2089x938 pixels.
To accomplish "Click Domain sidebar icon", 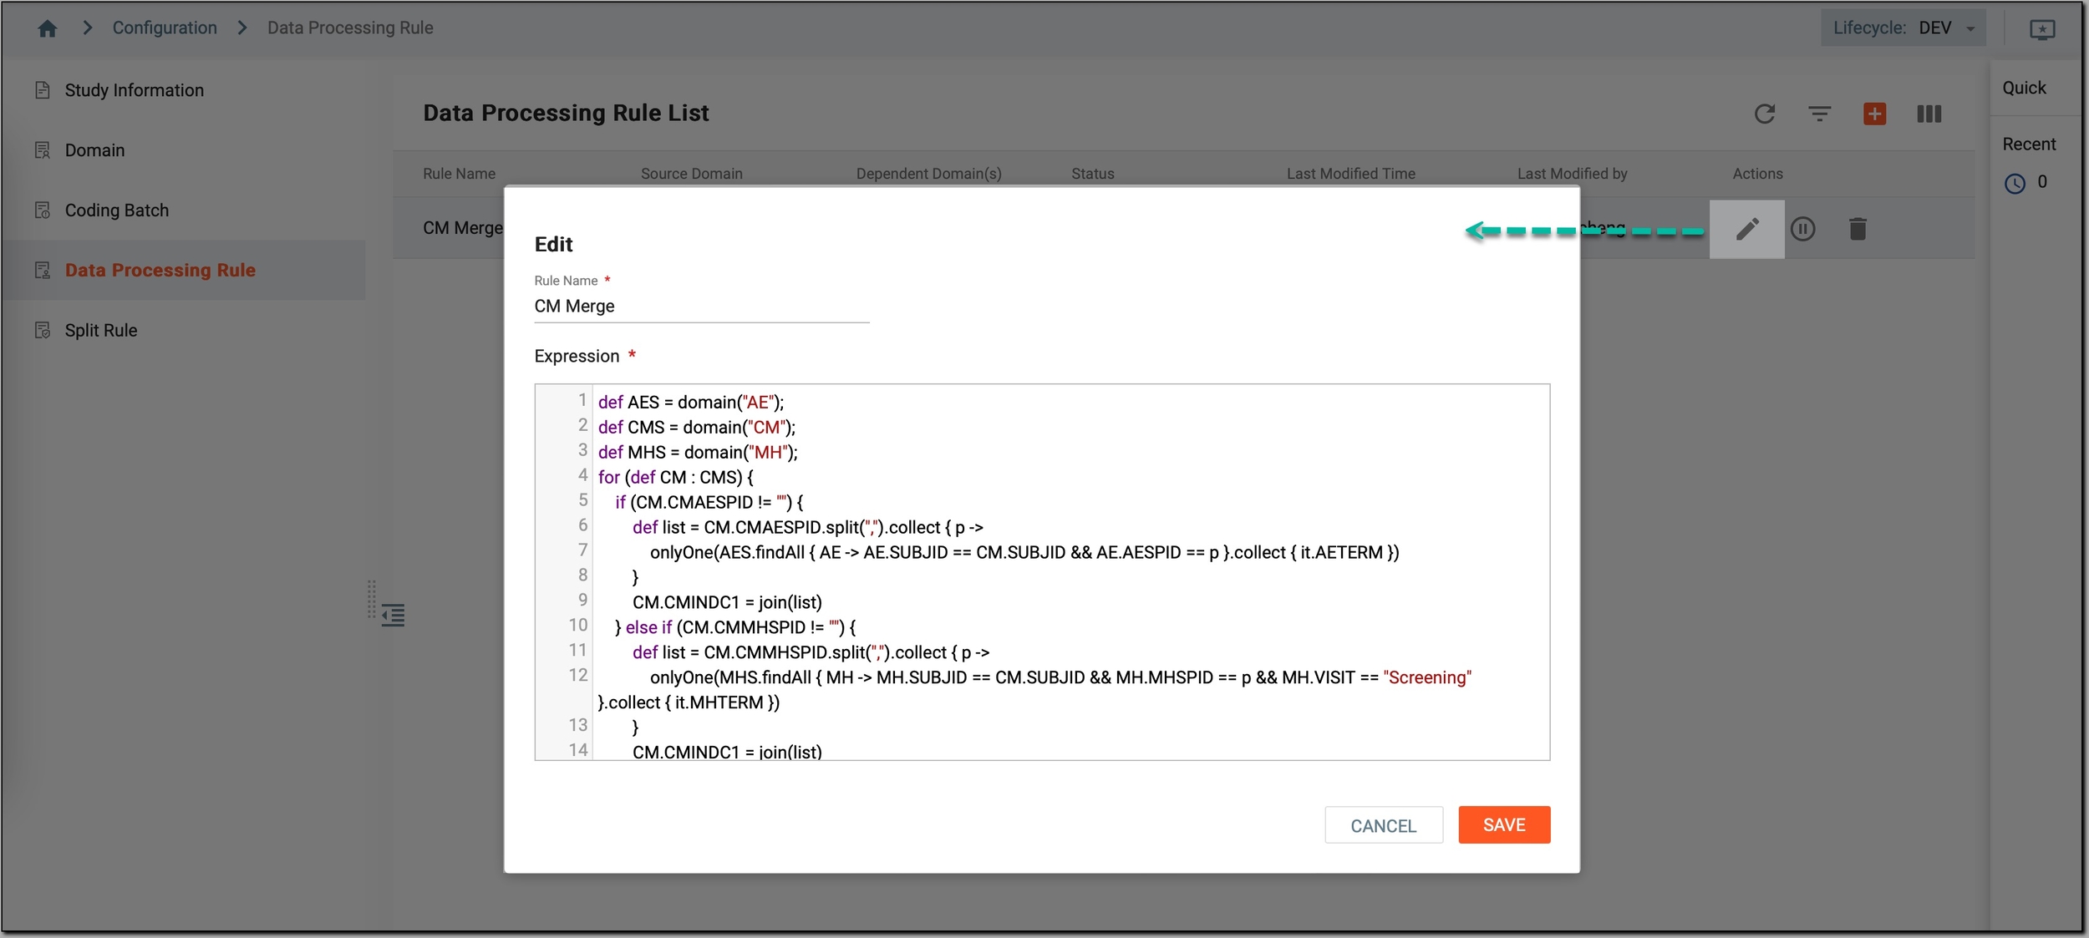I will pos(43,150).
